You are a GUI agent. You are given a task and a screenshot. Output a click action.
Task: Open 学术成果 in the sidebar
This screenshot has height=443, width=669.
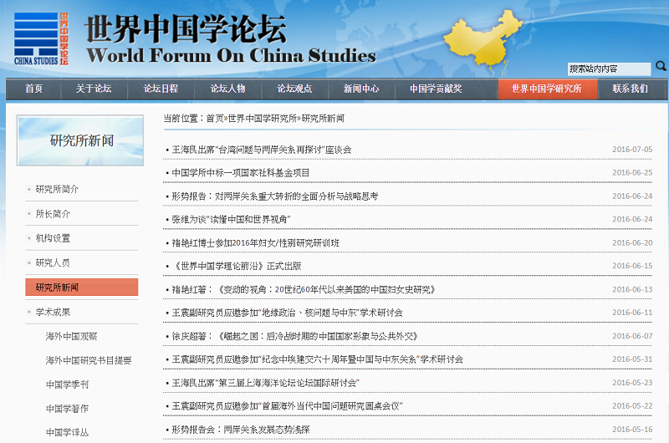(53, 312)
